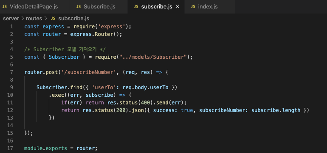Screen dimensions: 327x153
Task: Click the Subscriber 모델 가져오기 comment
Action: [65, 49]
